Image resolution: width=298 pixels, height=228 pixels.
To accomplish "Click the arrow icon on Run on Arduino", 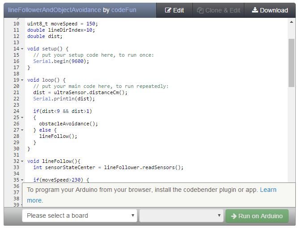I will coord(234,216).
